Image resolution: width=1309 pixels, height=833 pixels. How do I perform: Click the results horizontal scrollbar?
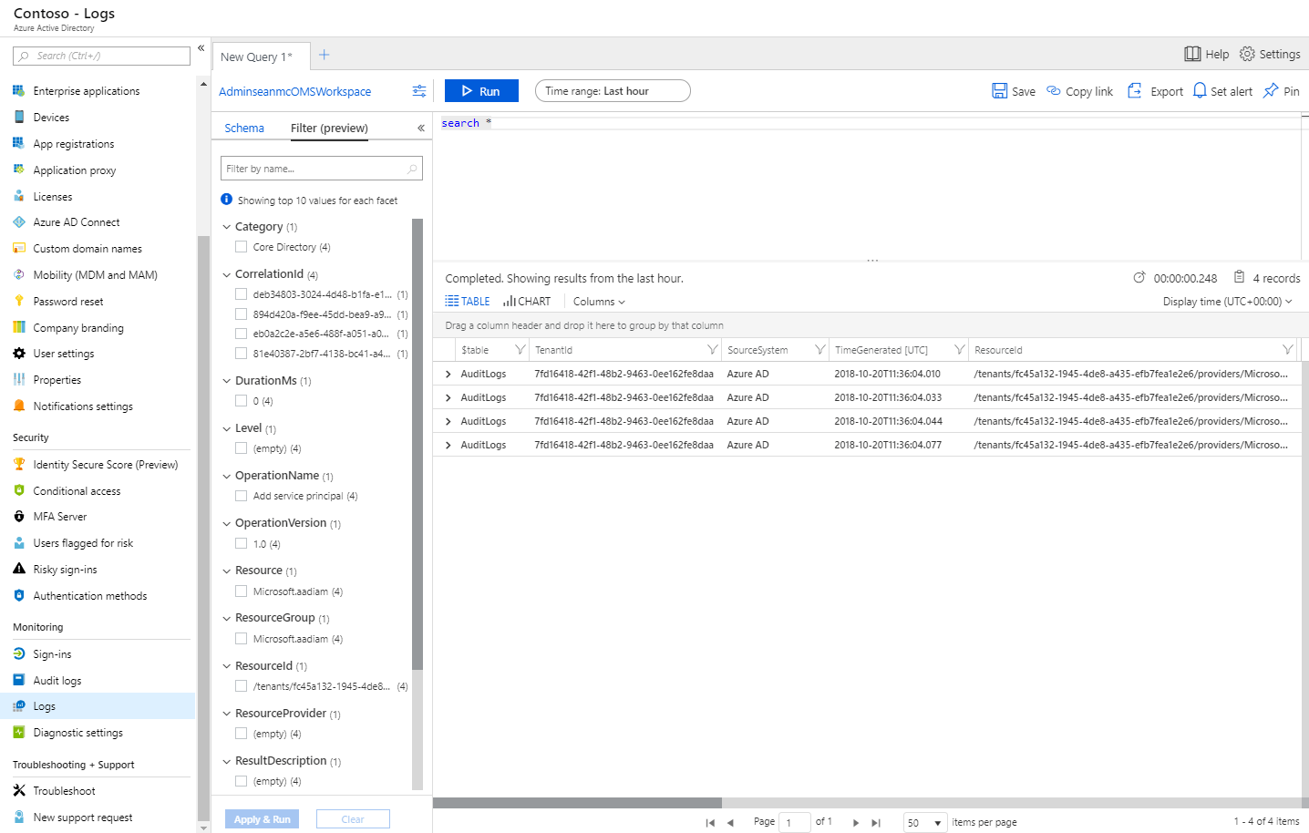coord(577,803)
